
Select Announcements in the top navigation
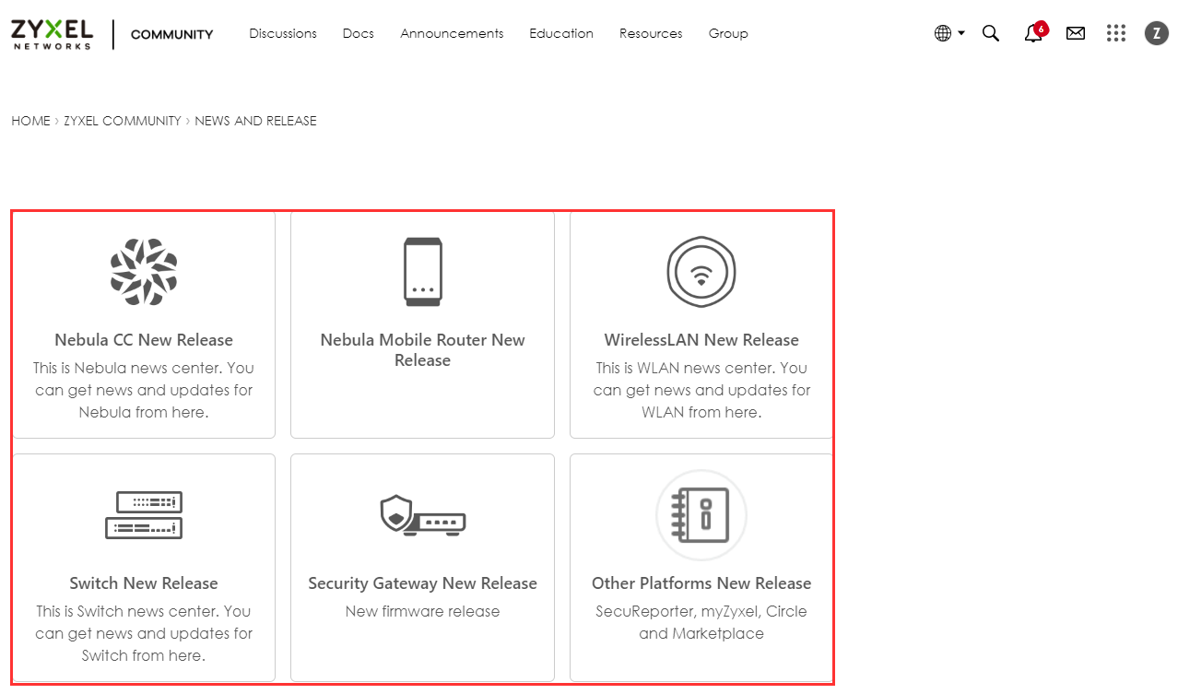tap(452, 33)
